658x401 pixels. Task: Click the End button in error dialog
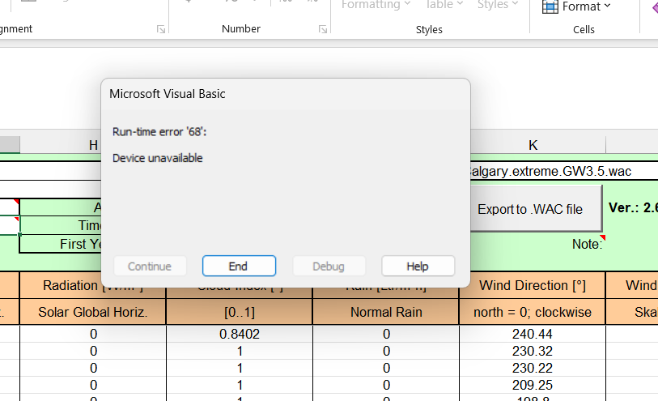click(x=239, y=266)
